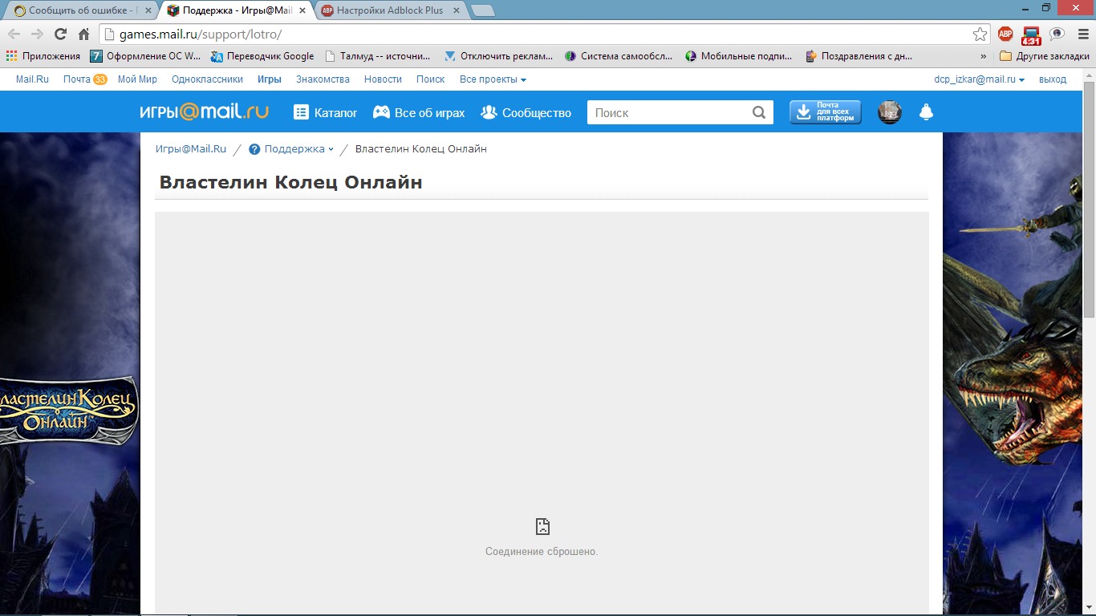Open the browser home page icon
This screenshot has width=1096, height=616.
pyautogui.click(x=83, y=34)
